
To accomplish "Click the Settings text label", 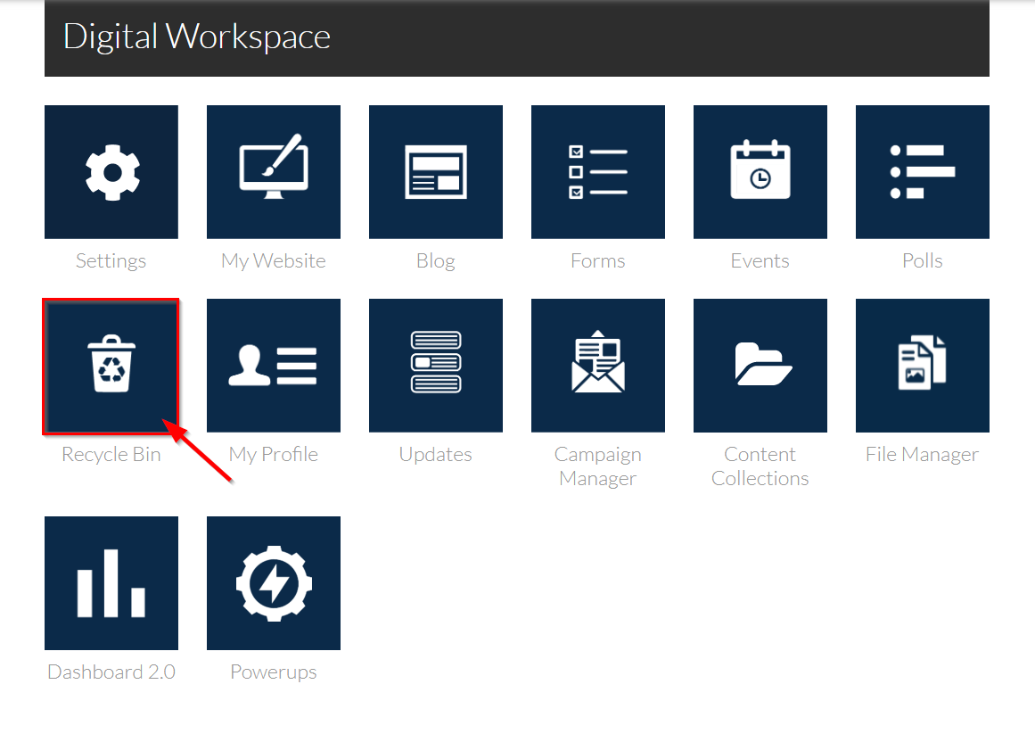I will tap(111, 260).
